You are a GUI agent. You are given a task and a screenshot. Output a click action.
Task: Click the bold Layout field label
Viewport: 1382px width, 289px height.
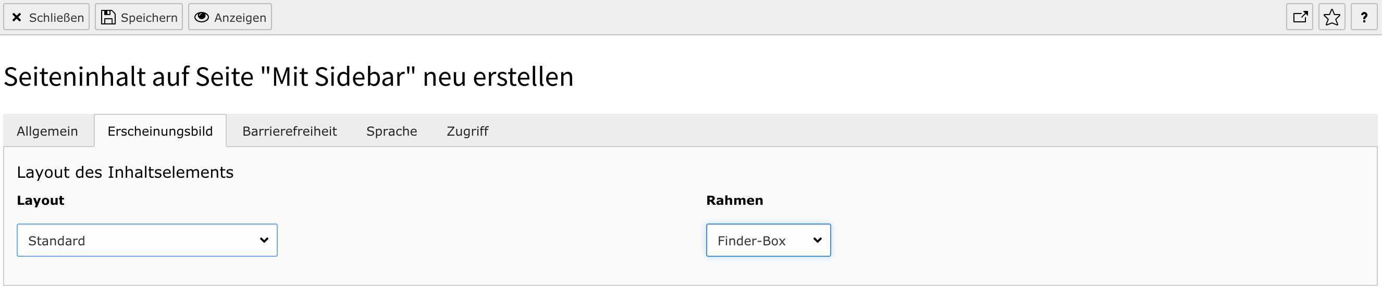41,201
